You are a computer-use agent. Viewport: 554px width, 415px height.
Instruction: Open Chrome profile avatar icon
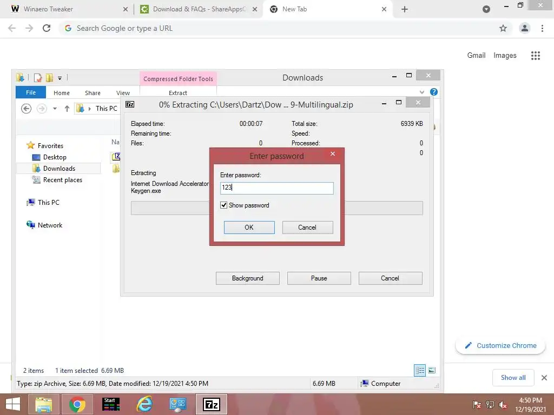click(x=525, y=28)
